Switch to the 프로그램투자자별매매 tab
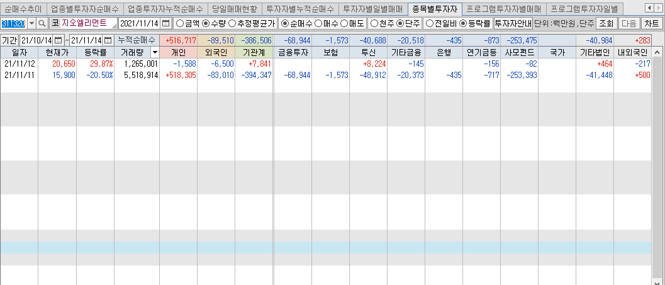Viewport: 665px width, 285px height. coord(504,8)
